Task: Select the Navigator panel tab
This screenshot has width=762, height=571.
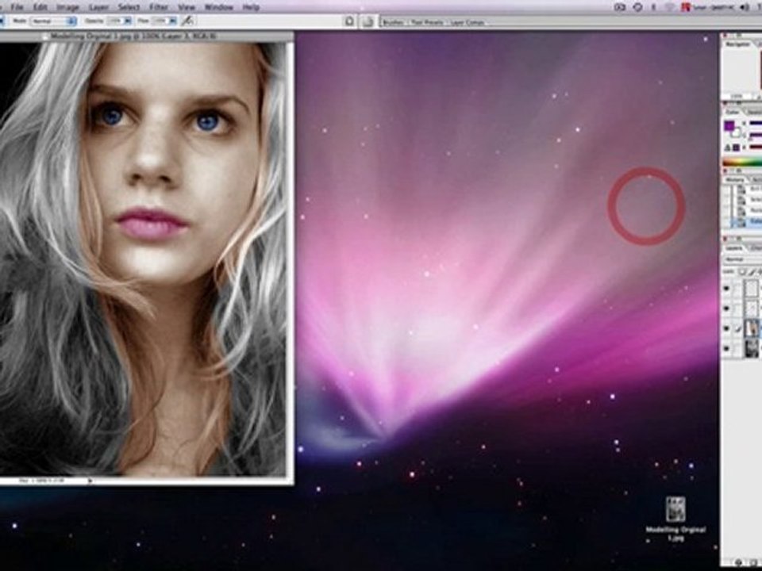Action: [737, 44]
